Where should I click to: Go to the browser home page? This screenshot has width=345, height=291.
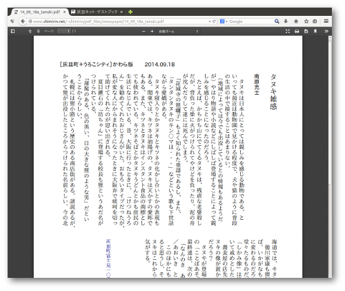pos(296,21)
